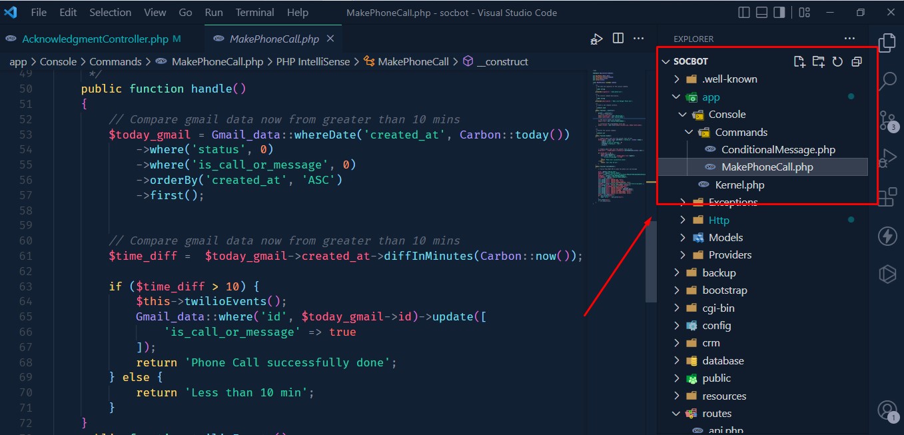Click the Commands breadcrumb segment

coord(115,61)
